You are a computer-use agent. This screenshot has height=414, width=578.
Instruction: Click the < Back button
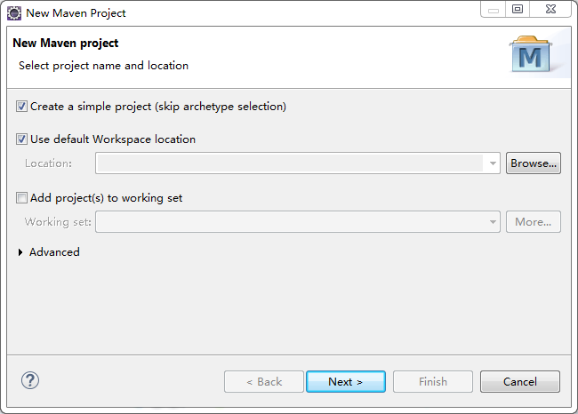pyautogui.click(x=264, y=382)
